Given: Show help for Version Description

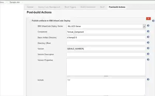Looking at the screenshot, I should (148, 54).
